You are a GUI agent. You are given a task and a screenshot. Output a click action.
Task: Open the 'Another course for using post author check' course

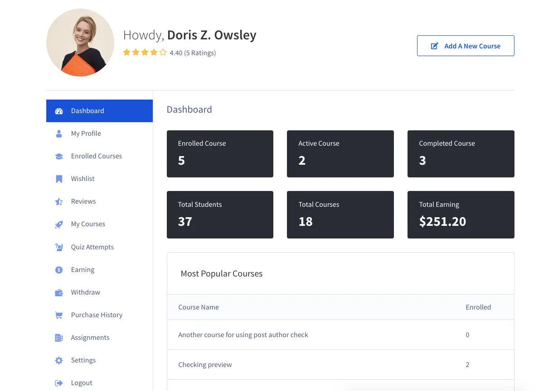click(243, 335)
